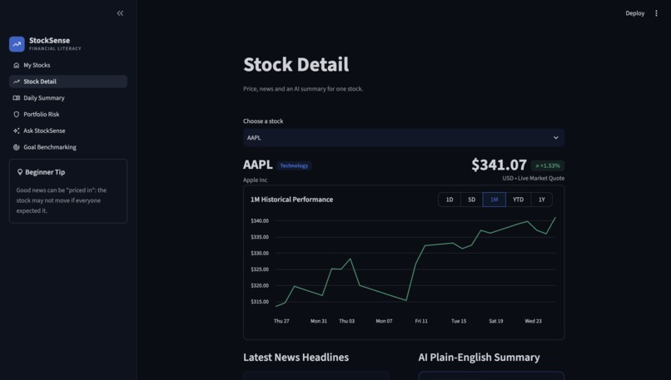The image size is (671, 380).
Task: Click the Apple Inc company name
Action: point(255,180)
